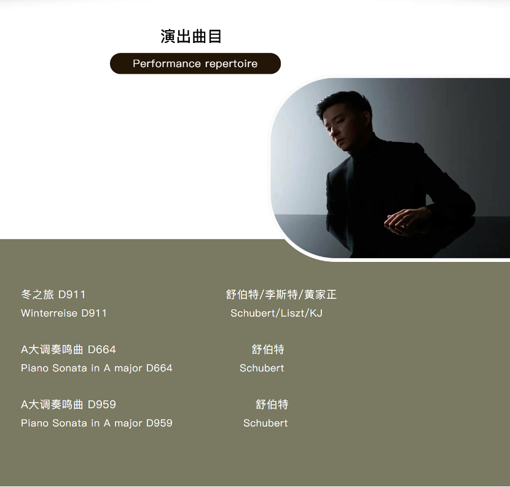Image resolution: width=510 pixels, height=487 pixels.
Task: Select the A大调奏鸣曲 D959 title
Action: pyautogui.click(x=68, y=405)
